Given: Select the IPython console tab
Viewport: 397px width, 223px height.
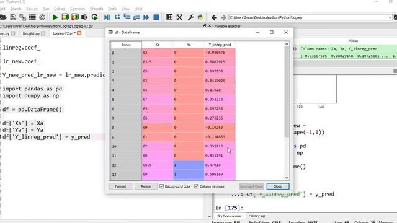Looking at the screenshot, I should tap(229, 216).
